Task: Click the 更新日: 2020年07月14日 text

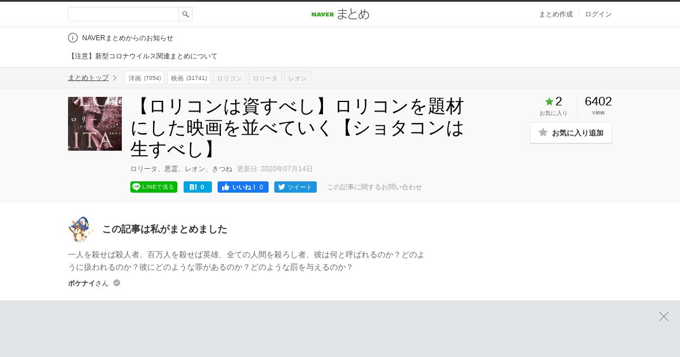Action: [x=275, y=169]
